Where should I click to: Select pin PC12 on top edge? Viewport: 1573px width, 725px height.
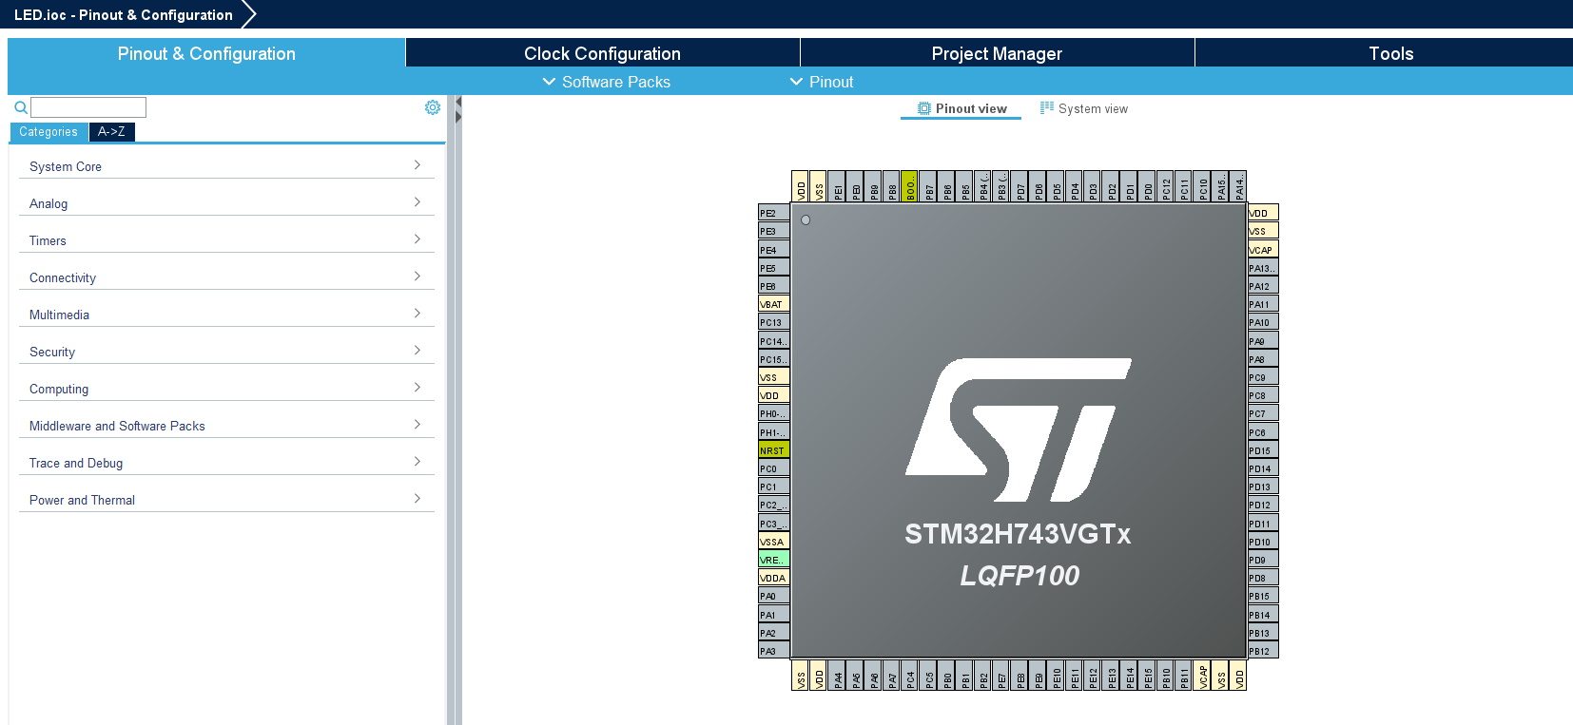(1166, 186)
